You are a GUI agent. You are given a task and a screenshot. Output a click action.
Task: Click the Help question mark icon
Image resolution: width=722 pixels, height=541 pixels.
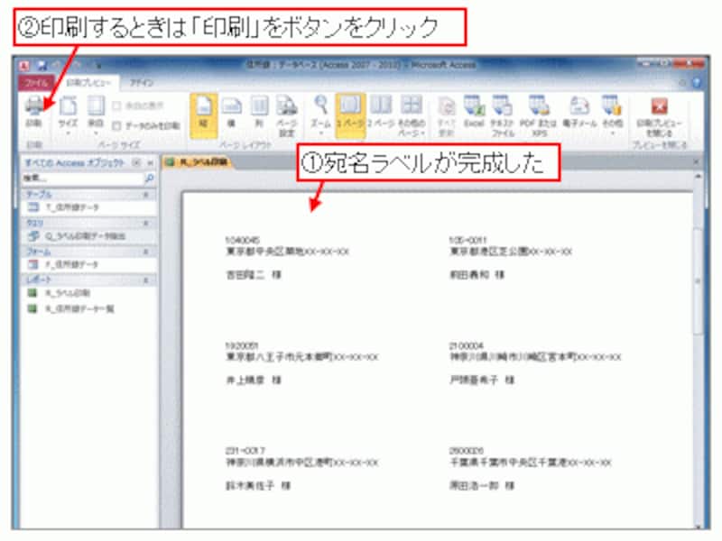697,83
